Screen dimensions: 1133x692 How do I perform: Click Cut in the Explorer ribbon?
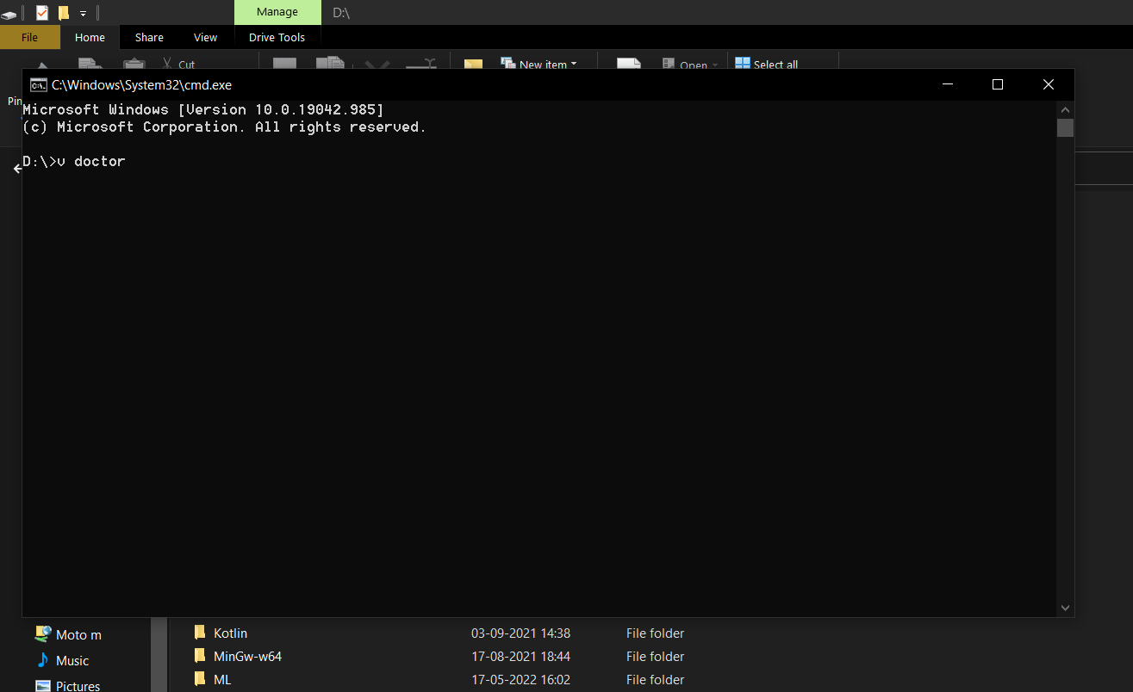(178, 64)
